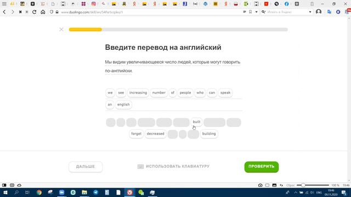Reset zoom with the Сброс button
The height and width of the screenshot is (197, 351).
[x=290, y=185]
